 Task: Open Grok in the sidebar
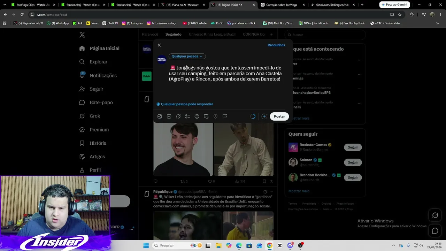coord(90,116)
